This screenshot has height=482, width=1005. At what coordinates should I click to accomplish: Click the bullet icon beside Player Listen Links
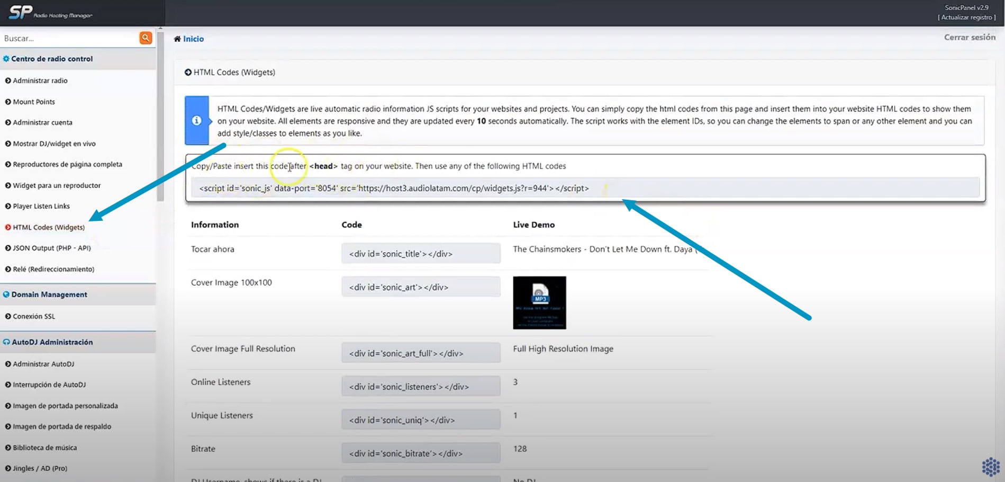(x=8, y=206)
